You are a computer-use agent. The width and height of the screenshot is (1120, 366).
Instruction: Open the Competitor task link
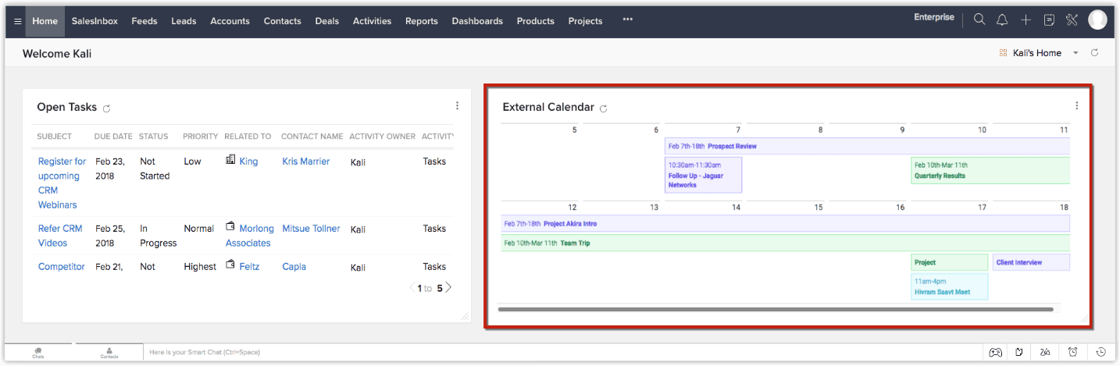coord(62,267)
